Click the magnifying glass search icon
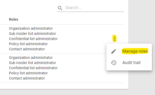Screen dimensions: 155x95 pyautogui.click(x=60, y=8)
